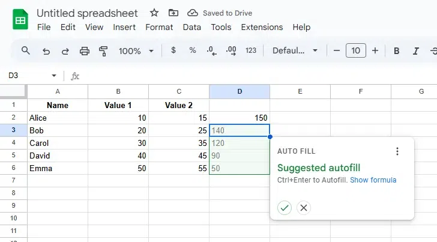437x242 pixels.
Task: Activate the paint format tool
Action: [x=103, y=51]
